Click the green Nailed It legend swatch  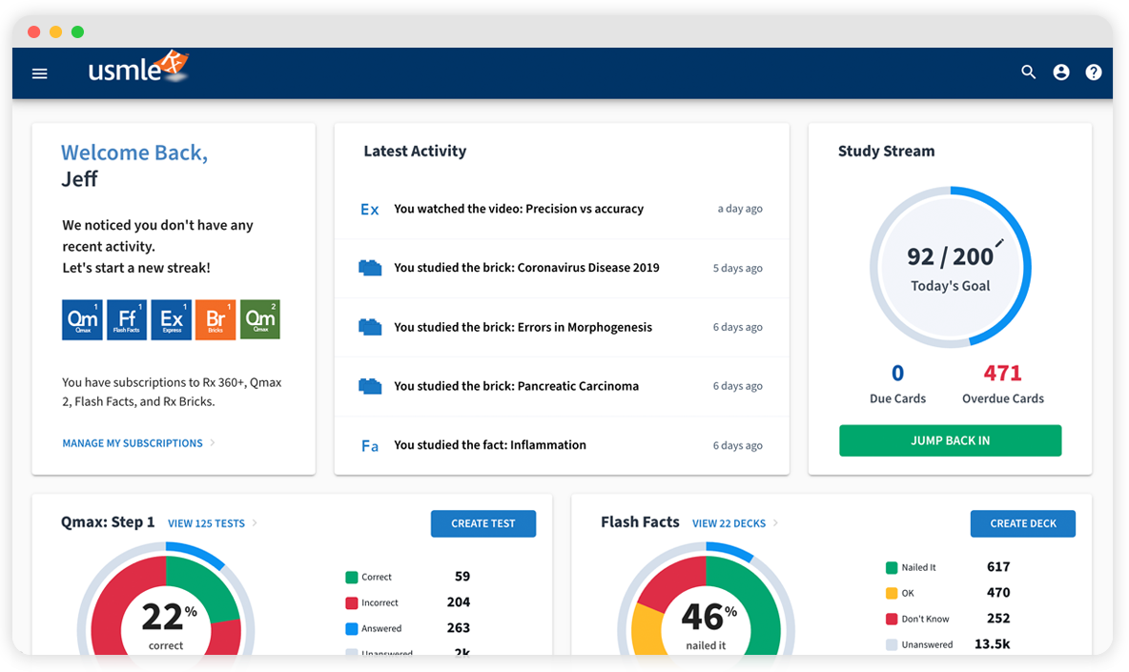pos(892,568)
